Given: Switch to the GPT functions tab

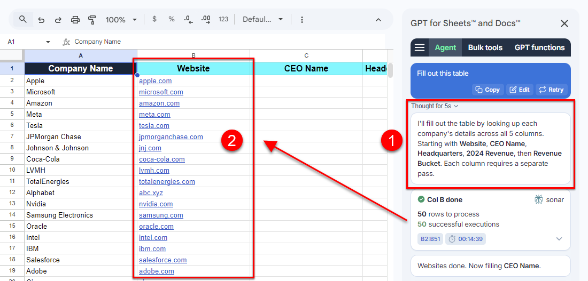Looking at the screenshot, I should click(539, 47).
